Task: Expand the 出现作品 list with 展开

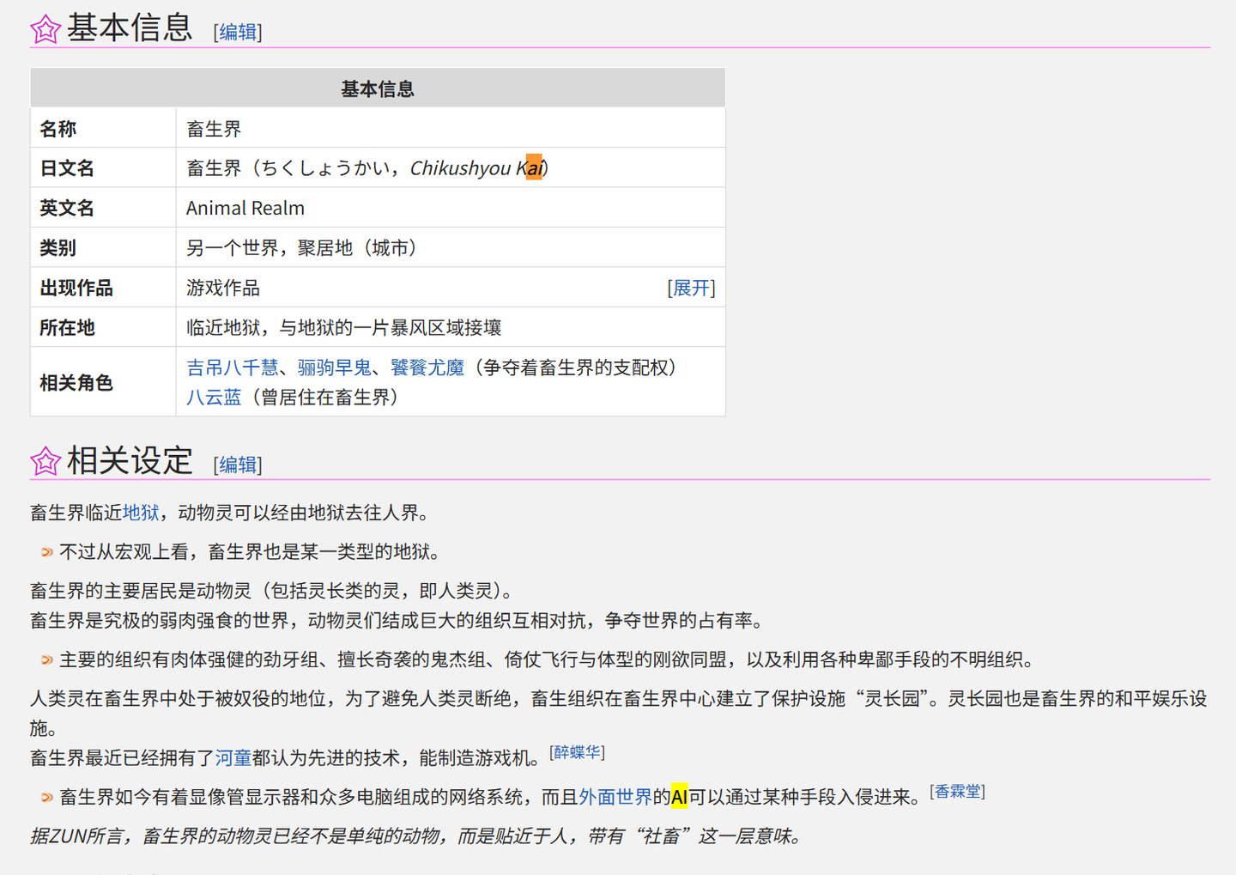Action: [691, 288]
